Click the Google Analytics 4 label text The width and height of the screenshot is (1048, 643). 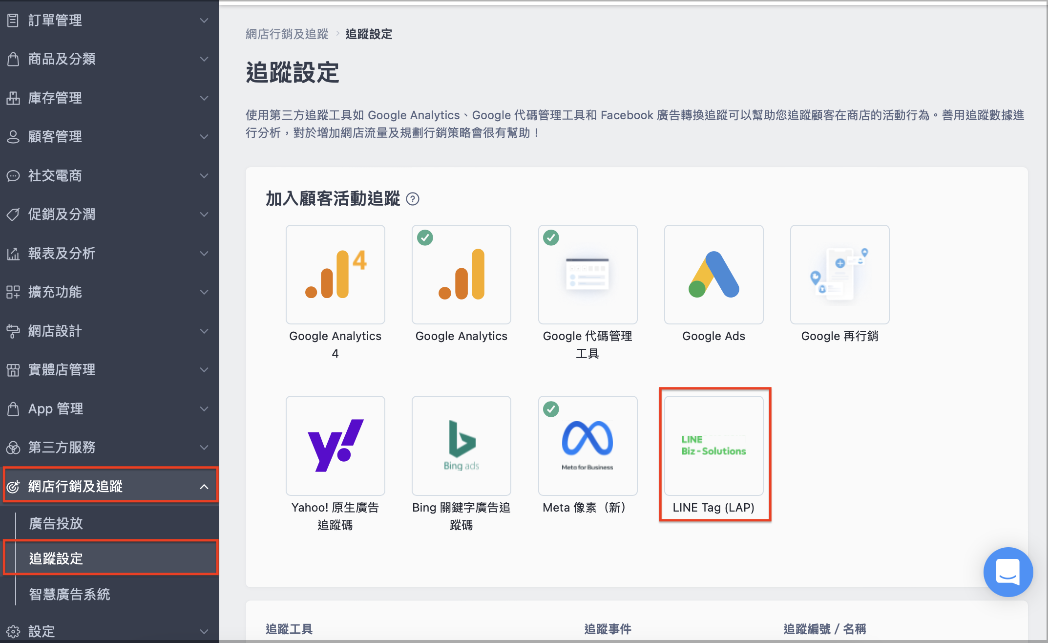click(x=335, y=345)
